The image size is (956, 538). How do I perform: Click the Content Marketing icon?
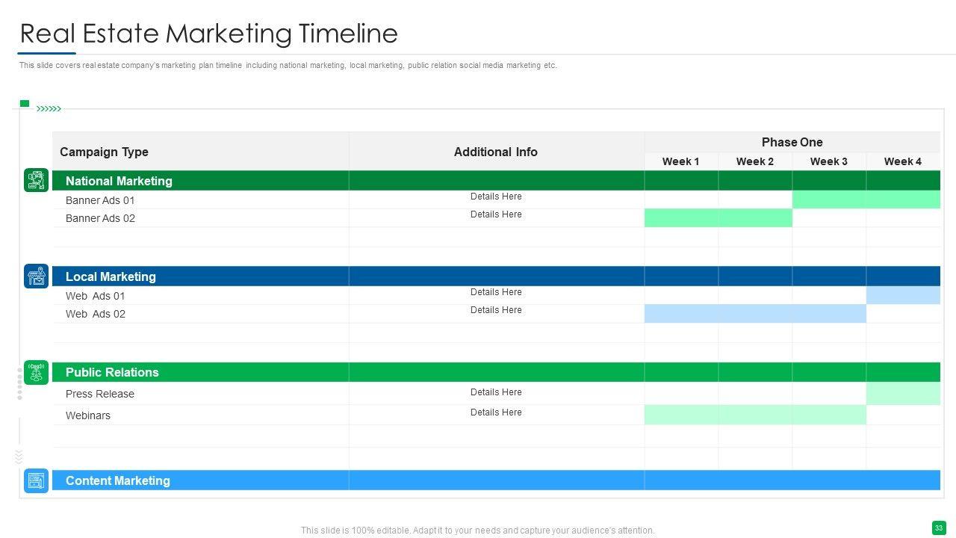pos(36,480)
